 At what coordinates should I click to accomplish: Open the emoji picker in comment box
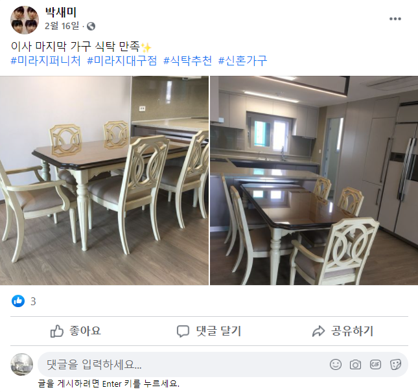click(x=335, y=364)
